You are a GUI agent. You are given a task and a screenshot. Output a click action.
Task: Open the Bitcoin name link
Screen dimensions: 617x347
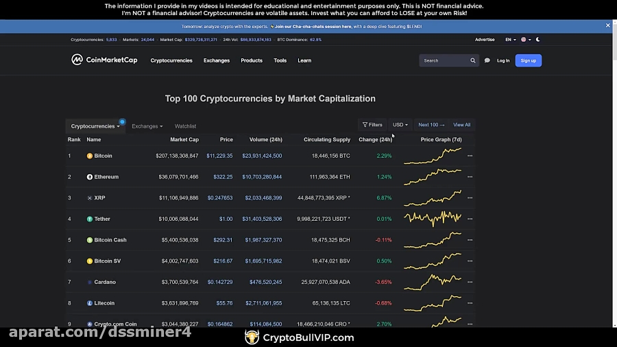click(x=103, y=156)
